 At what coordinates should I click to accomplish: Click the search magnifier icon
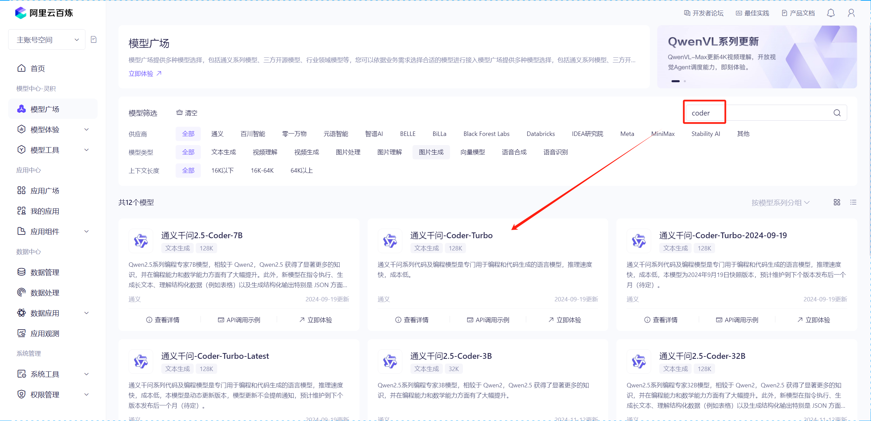(x=837, y=113)
